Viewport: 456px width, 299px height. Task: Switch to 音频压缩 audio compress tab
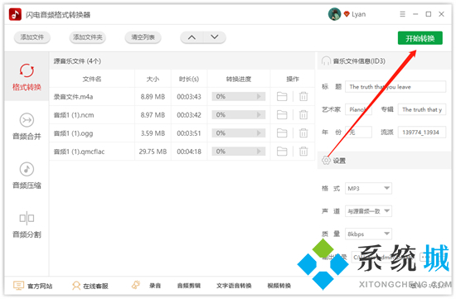click(27, 176)
